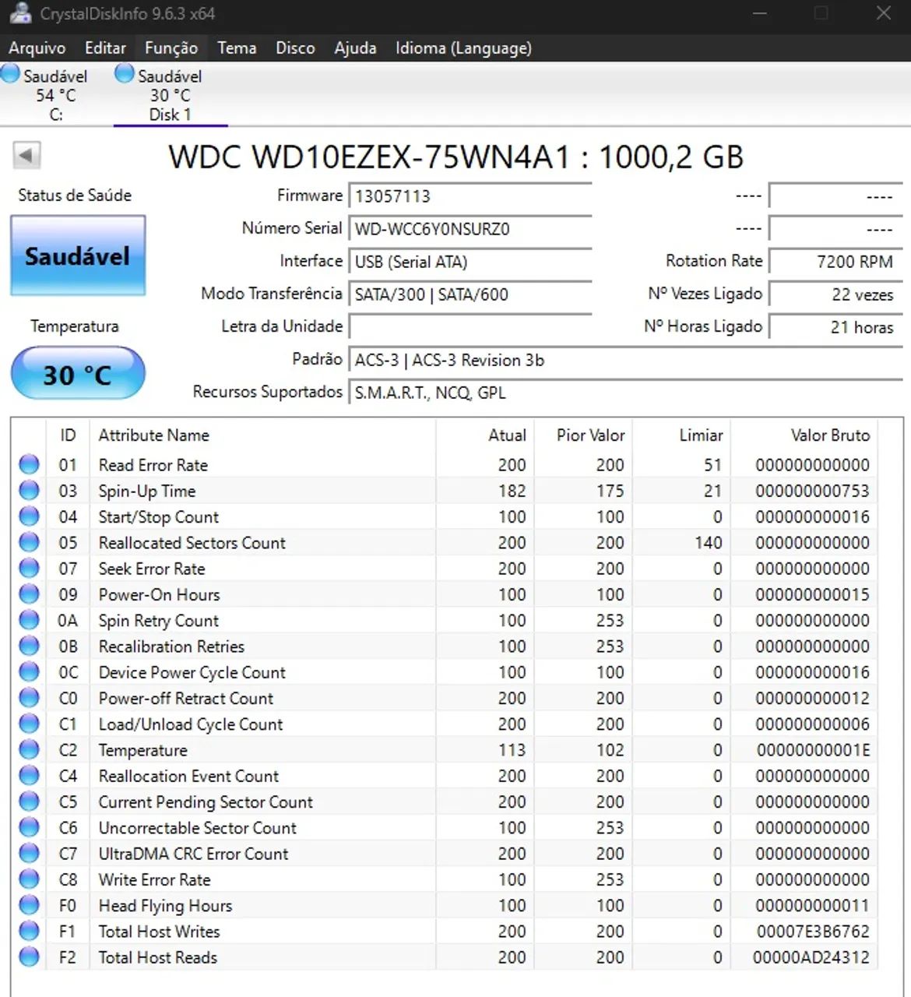Click raw value 00000000001E of Temperature
911x997 pixels.
[x=813, y=750]
